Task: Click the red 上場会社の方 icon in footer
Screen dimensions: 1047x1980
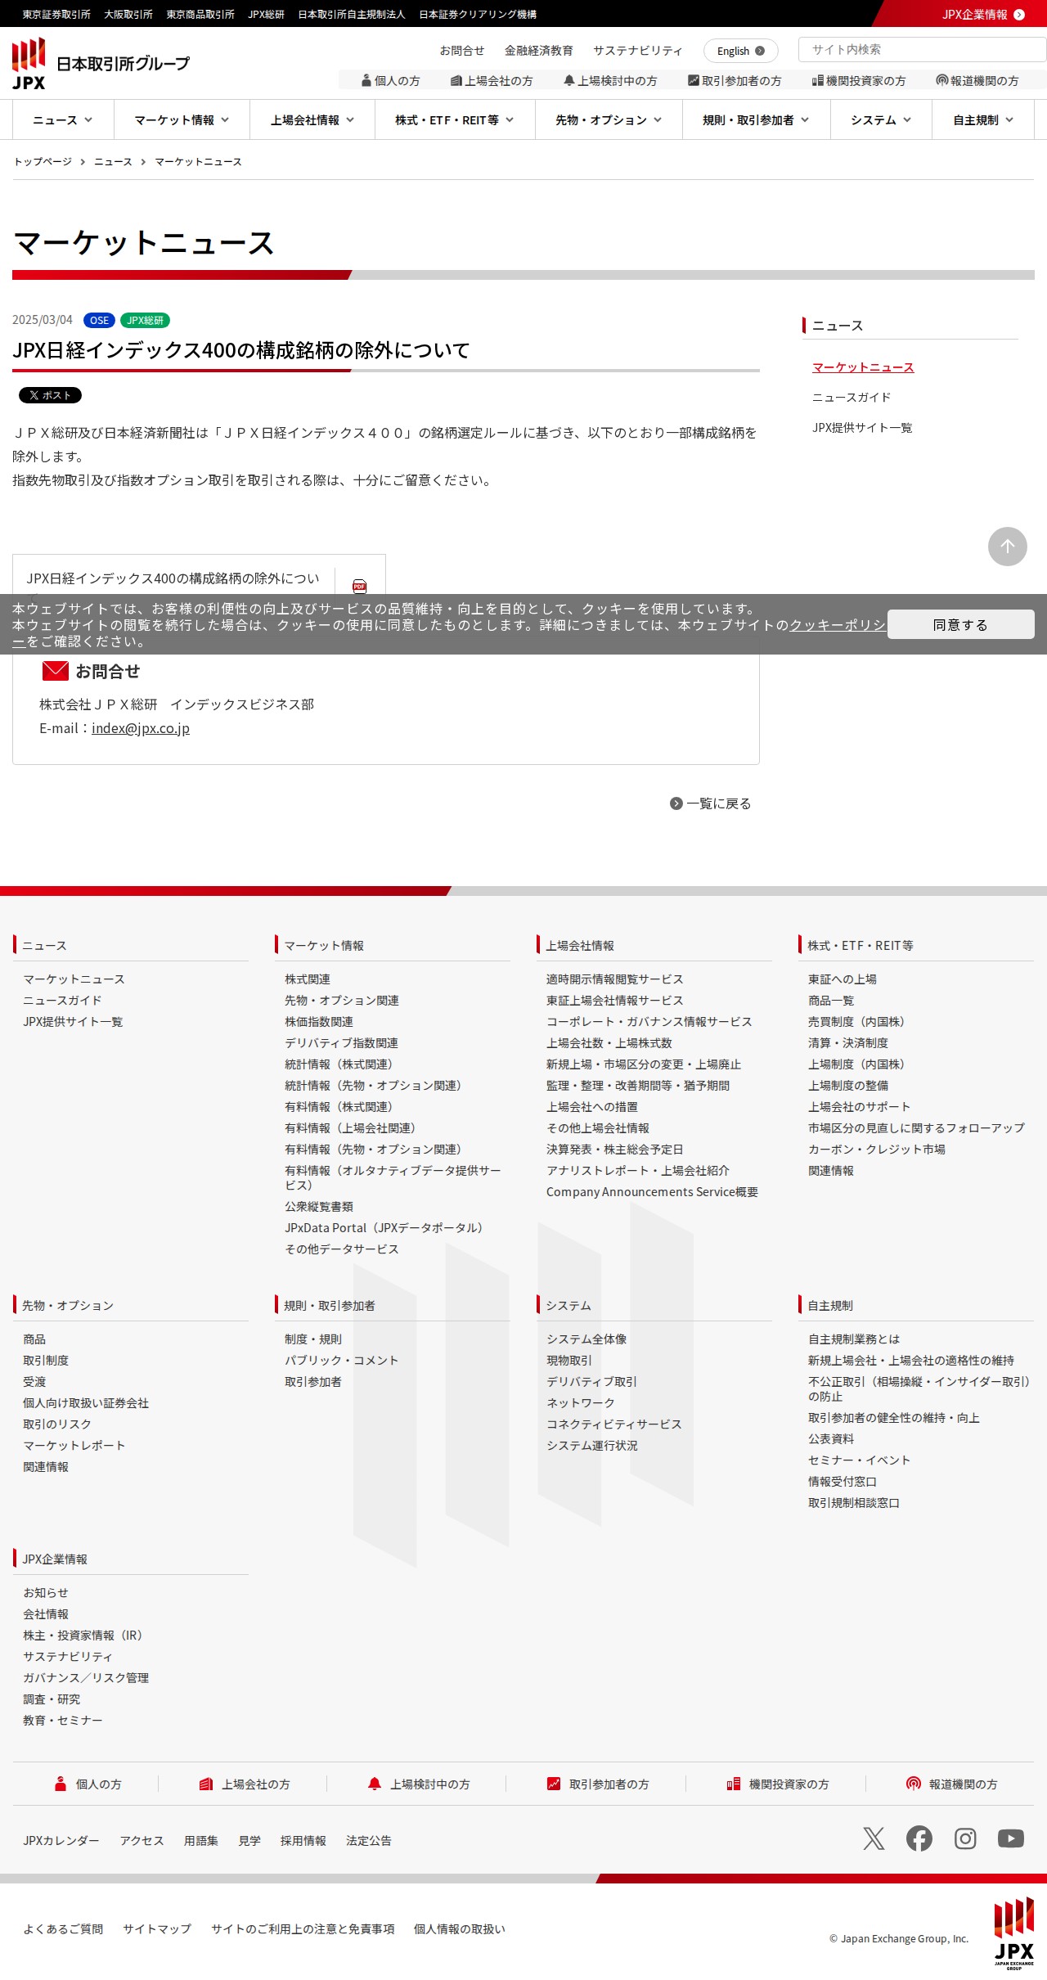Action: coord(206,1784)
